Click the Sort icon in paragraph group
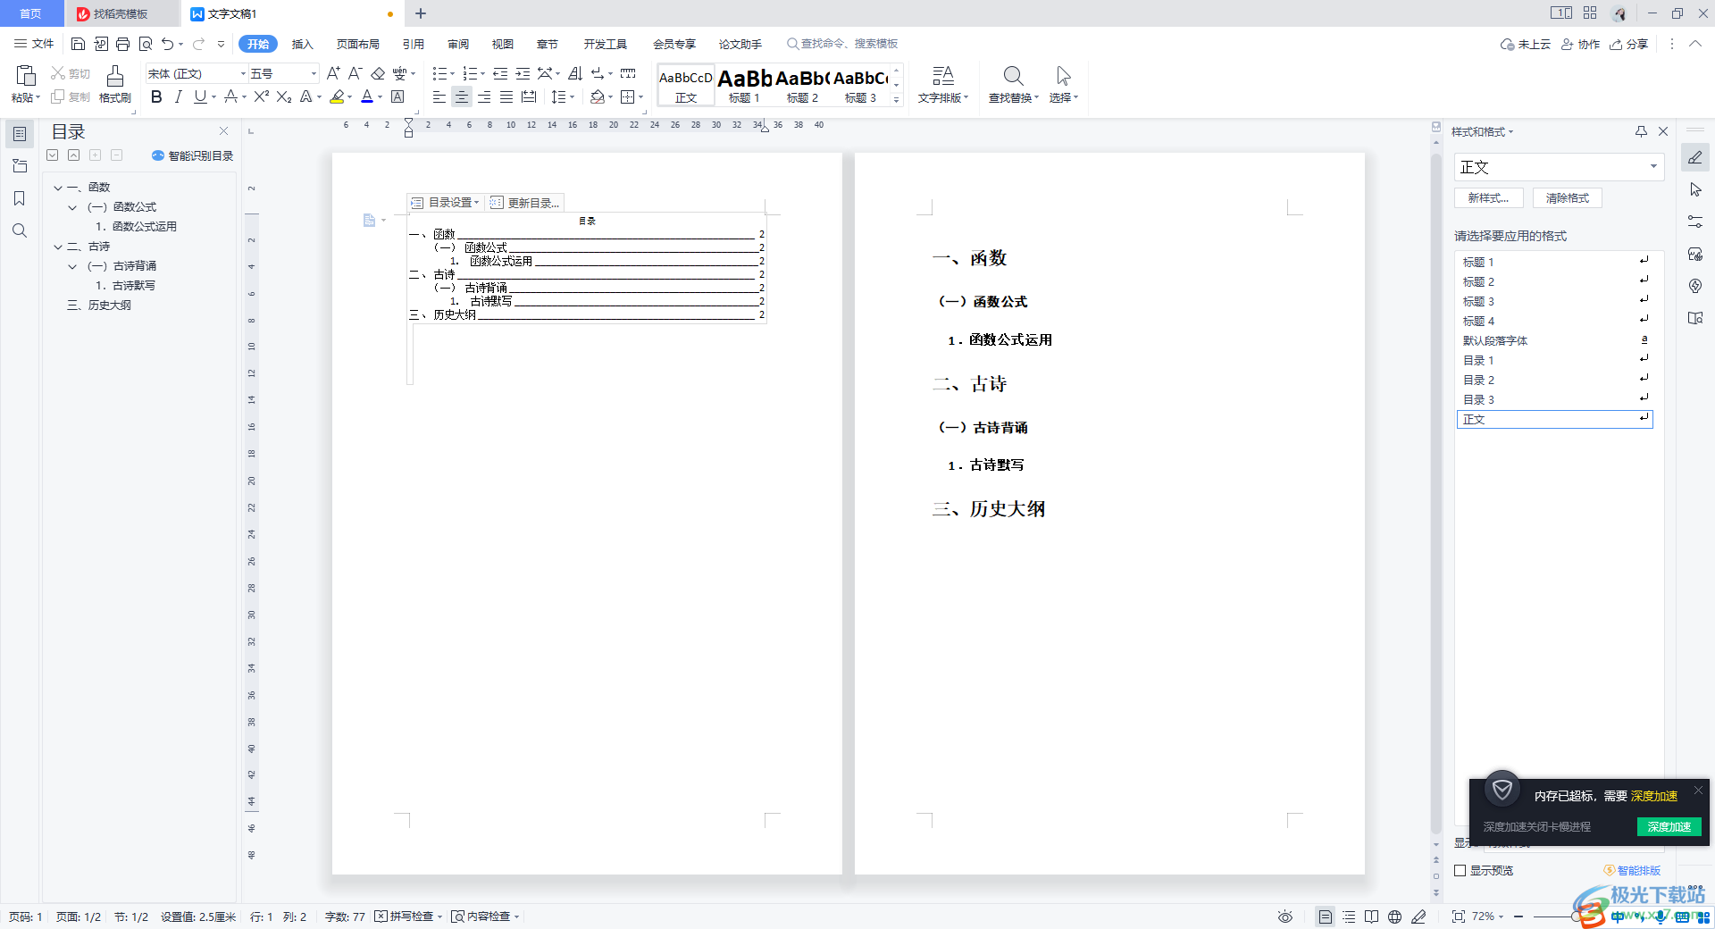 (575, 73)
